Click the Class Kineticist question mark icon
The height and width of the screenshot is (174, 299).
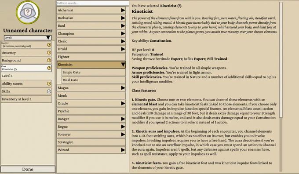point(49,68)
